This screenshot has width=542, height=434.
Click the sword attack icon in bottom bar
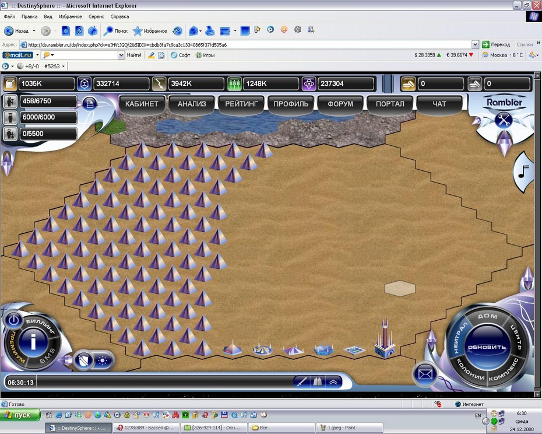point(302,382)
